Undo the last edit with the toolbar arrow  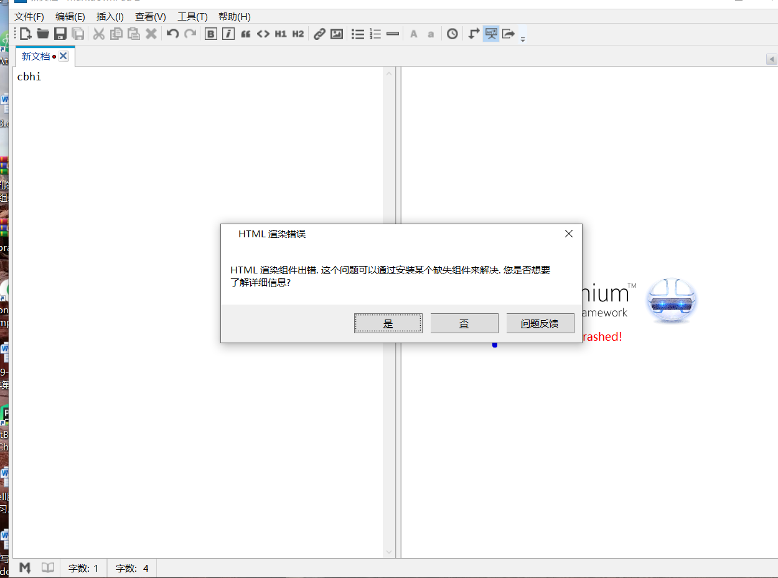pyautogui.click(x=172, y=34)
